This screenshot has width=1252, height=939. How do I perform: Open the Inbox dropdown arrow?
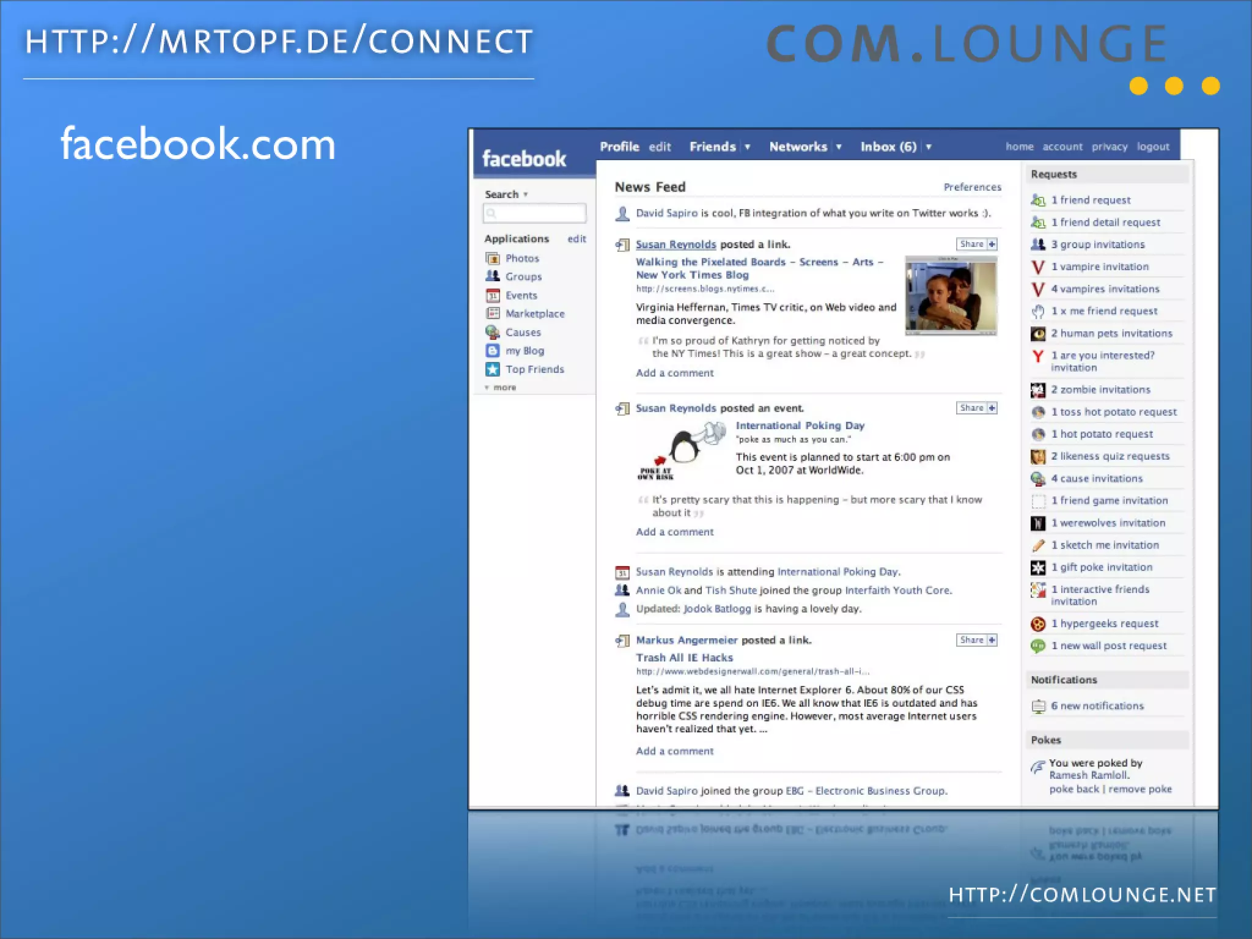(929, 147)
